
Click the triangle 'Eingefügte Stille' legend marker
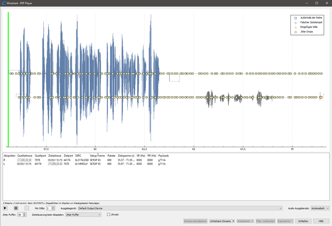295,27
